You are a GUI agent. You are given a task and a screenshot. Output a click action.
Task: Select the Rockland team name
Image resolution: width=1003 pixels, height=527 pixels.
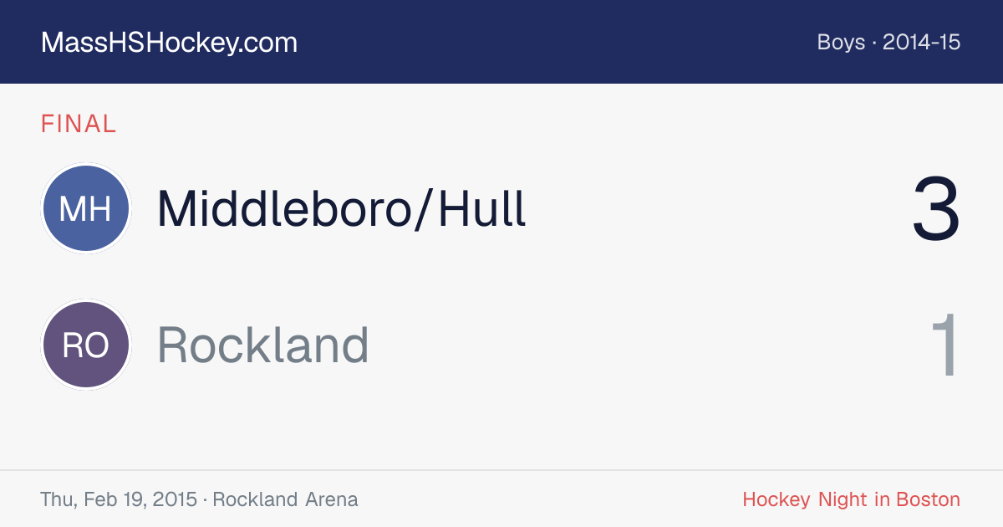coord(263,345)
